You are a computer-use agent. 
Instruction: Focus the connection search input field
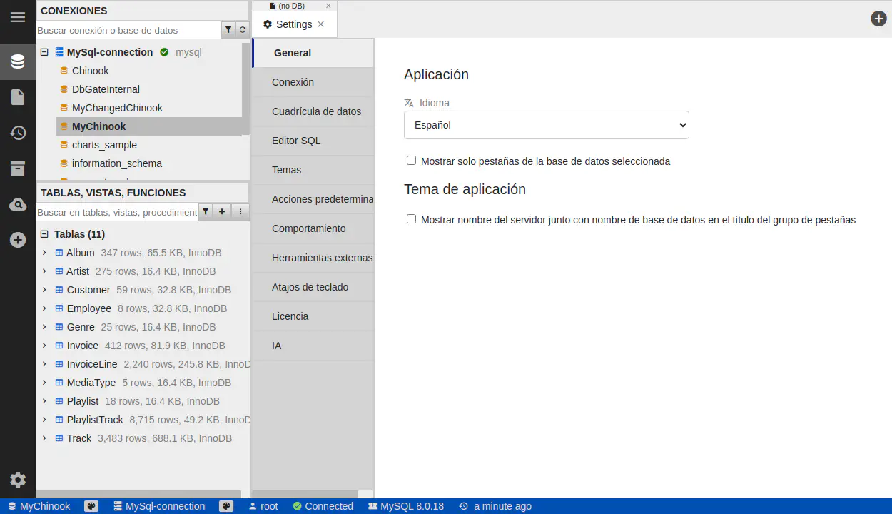[128, 30]
